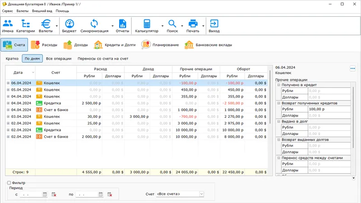Open Категории from the toolbar
361x203 pixels.
tap(25, 26)
